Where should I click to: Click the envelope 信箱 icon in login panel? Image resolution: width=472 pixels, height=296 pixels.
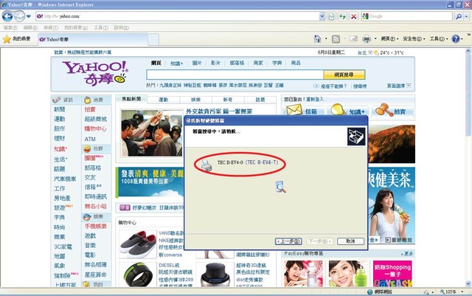[x=294, y=109]
